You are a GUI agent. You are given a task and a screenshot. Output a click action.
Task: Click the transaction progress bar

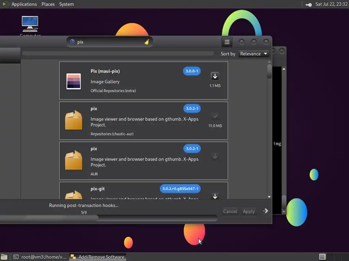pos(109,218)
